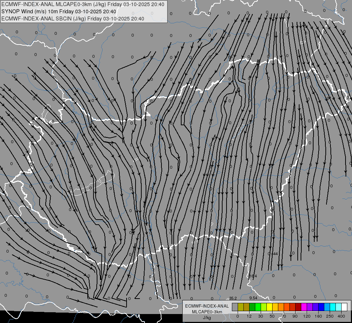Select the legend tick label 120
This screenshot has height=323, width=352.
pyautogui.click(x=307, y=316)
